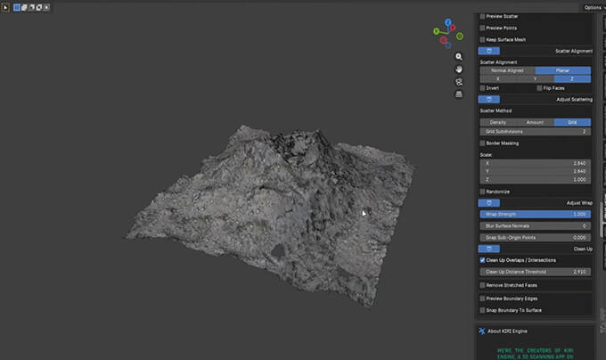Toggle the camera view icon
606x360 pixels.
[459, 81]
